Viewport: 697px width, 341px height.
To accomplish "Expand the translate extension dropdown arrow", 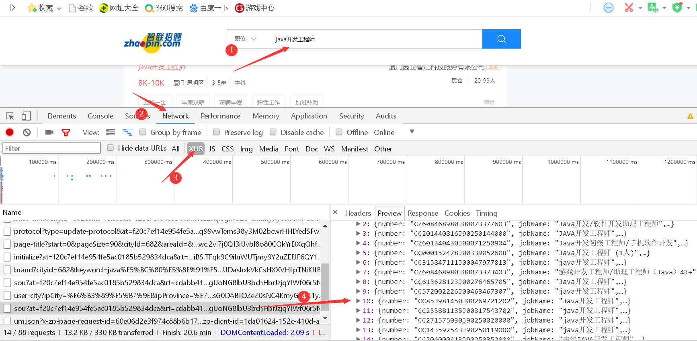I will [664, 8].
